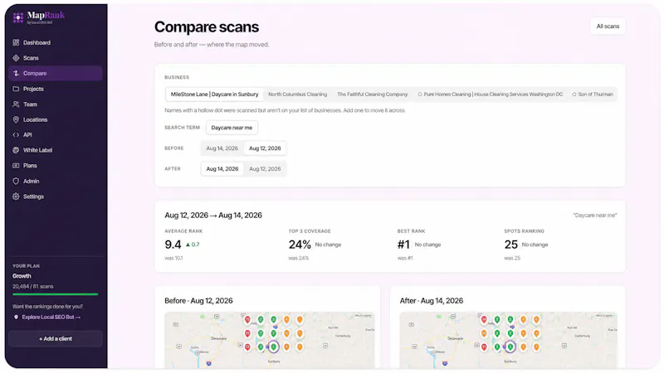Click pin icon beside Explore Local SEO Bot

pyautogui.click(x=16, y=317)
